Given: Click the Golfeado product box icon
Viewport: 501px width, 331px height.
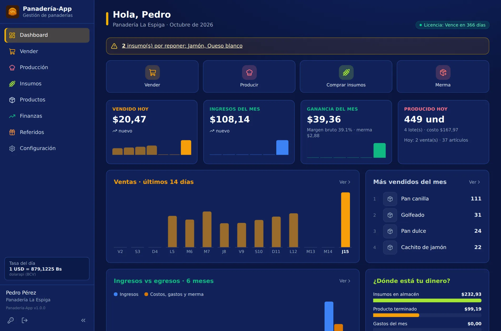Looking at the screenshot, I should (390, 215).
